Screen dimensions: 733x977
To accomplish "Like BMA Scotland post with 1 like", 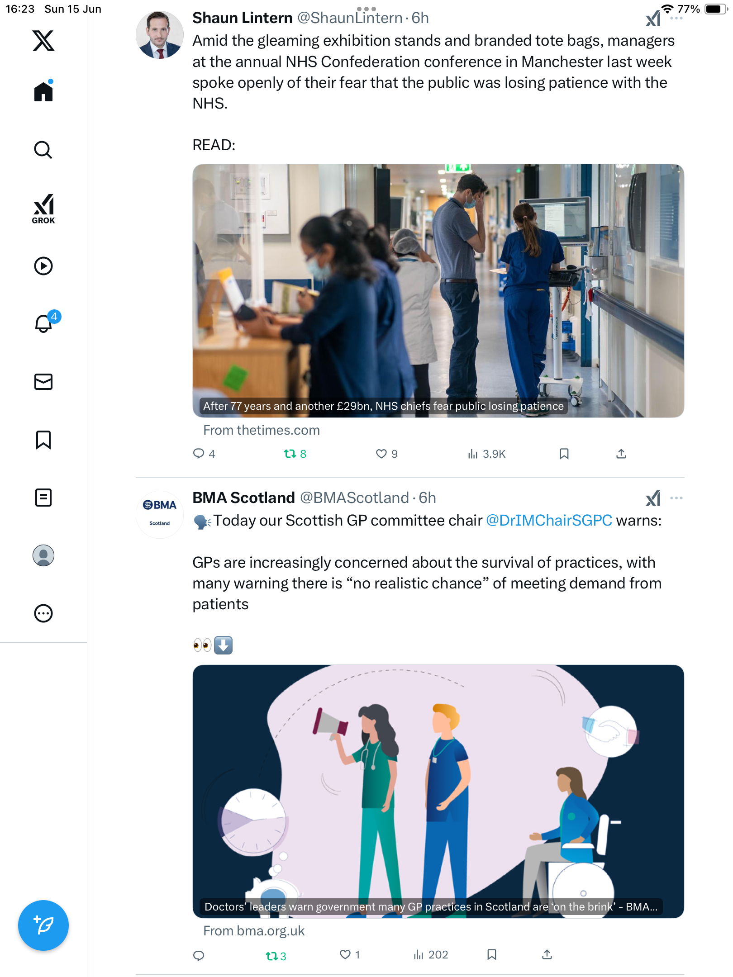I will point(350,954).
